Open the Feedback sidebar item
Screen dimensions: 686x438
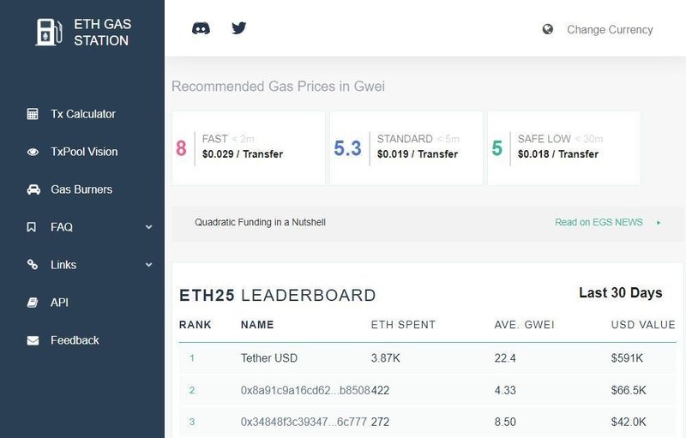coord(75,340)
